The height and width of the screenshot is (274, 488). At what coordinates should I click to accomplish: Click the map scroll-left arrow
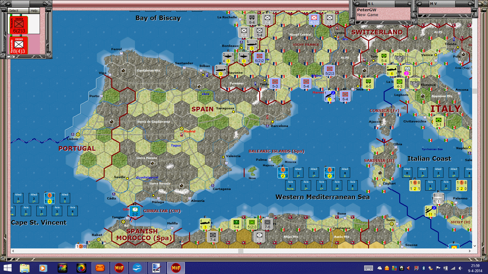tap(13, 251)
